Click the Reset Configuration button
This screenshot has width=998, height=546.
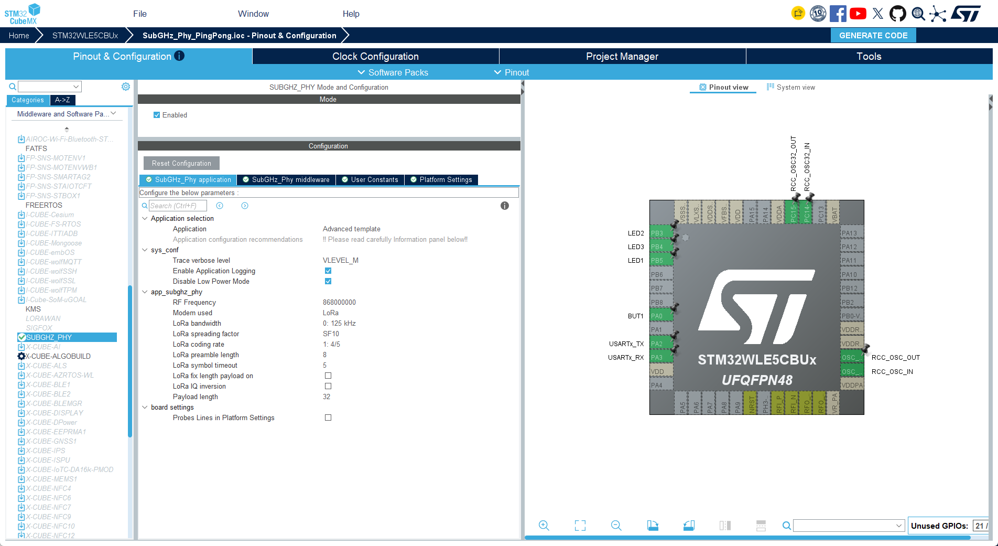[181, 163]
